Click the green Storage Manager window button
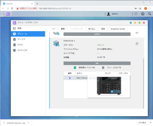The width and height of the screenshot is (153, 126). [x=140, y=23]
